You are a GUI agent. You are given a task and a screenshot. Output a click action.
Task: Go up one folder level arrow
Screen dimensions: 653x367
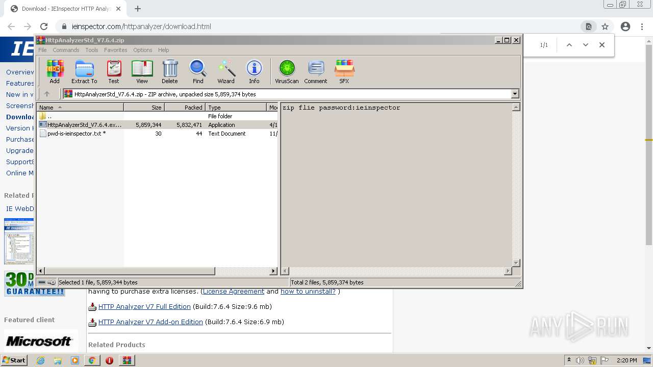coord(47,94)
